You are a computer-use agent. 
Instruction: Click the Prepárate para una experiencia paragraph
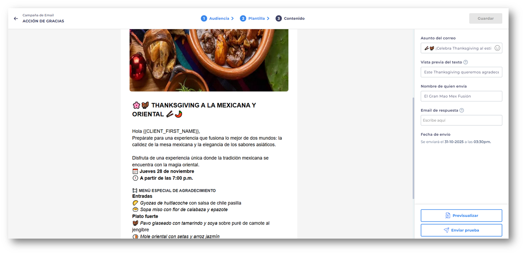tap(207, 141)
